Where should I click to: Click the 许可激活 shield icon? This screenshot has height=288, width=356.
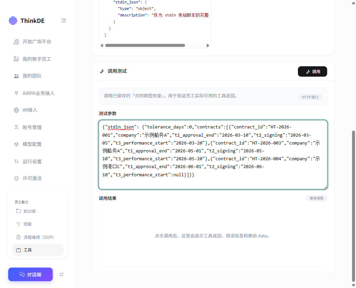pyautogui.click(x=16, y=178)
